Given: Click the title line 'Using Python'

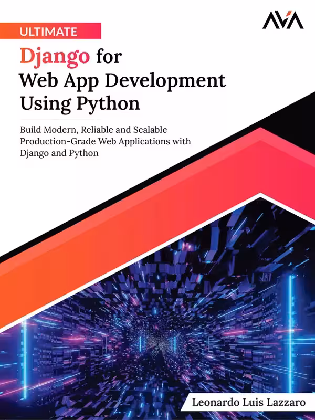Looking at the screenshot, I should pyautogui.click(x=80, y=103).
